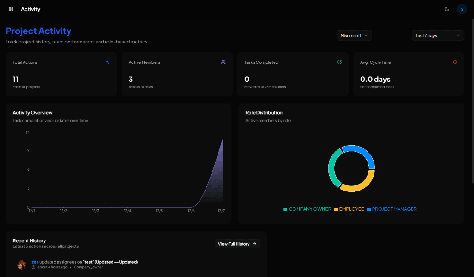Open the Miscrosoft project selector
Screen dimensions: 474x277
coord(354,35)
